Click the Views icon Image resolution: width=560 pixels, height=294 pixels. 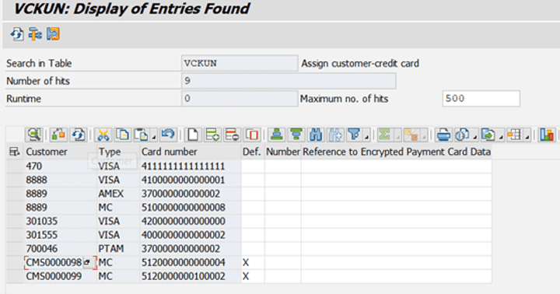(462, 135)
